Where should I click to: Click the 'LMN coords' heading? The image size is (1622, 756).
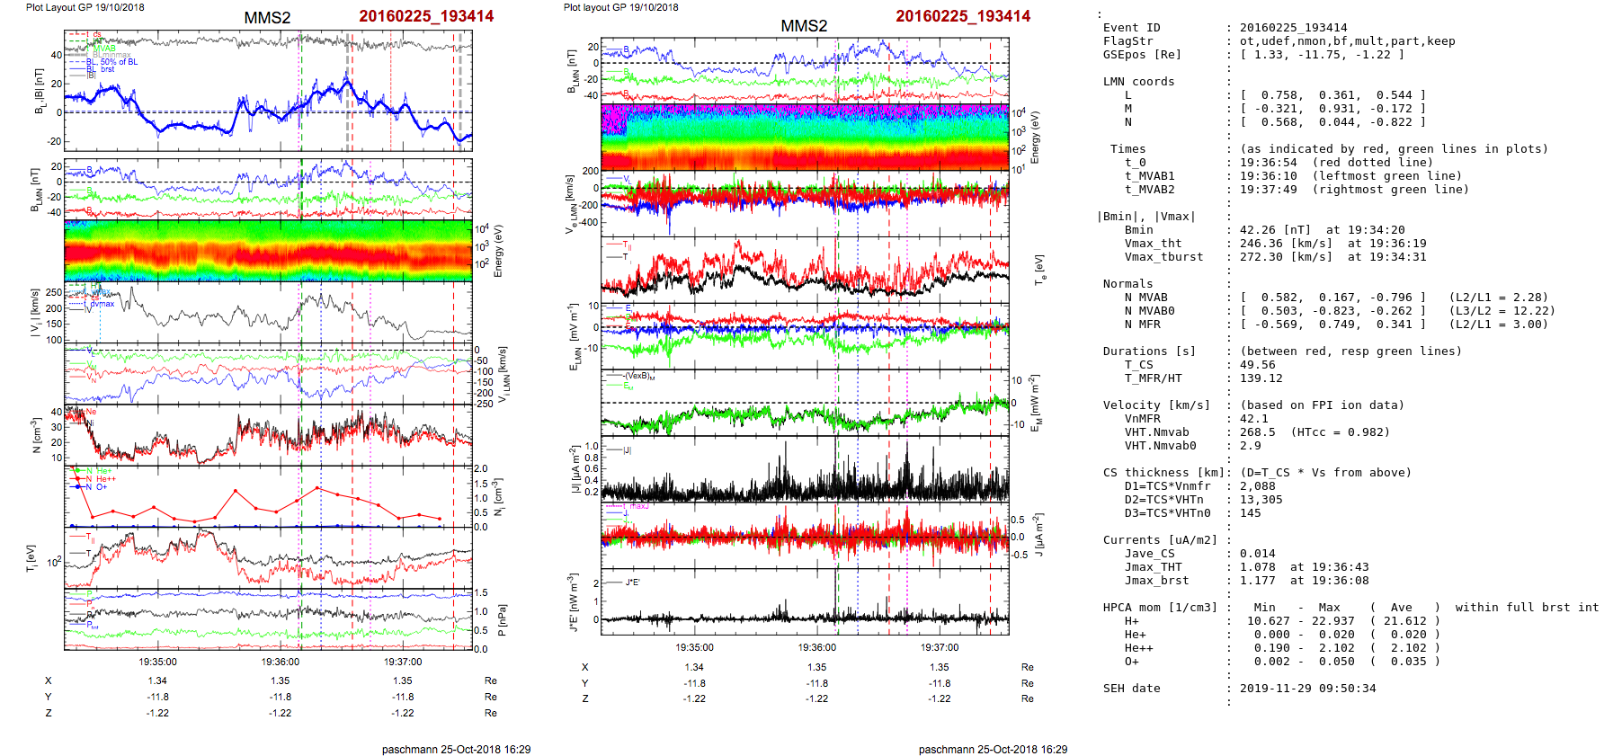[x=1138, y=82]
